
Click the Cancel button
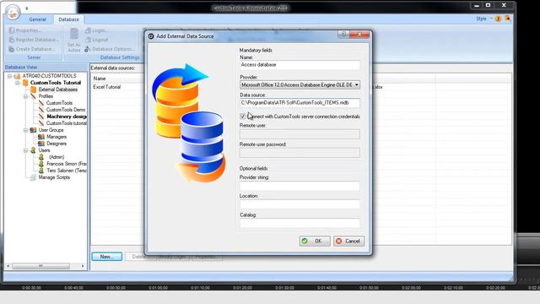348,241
